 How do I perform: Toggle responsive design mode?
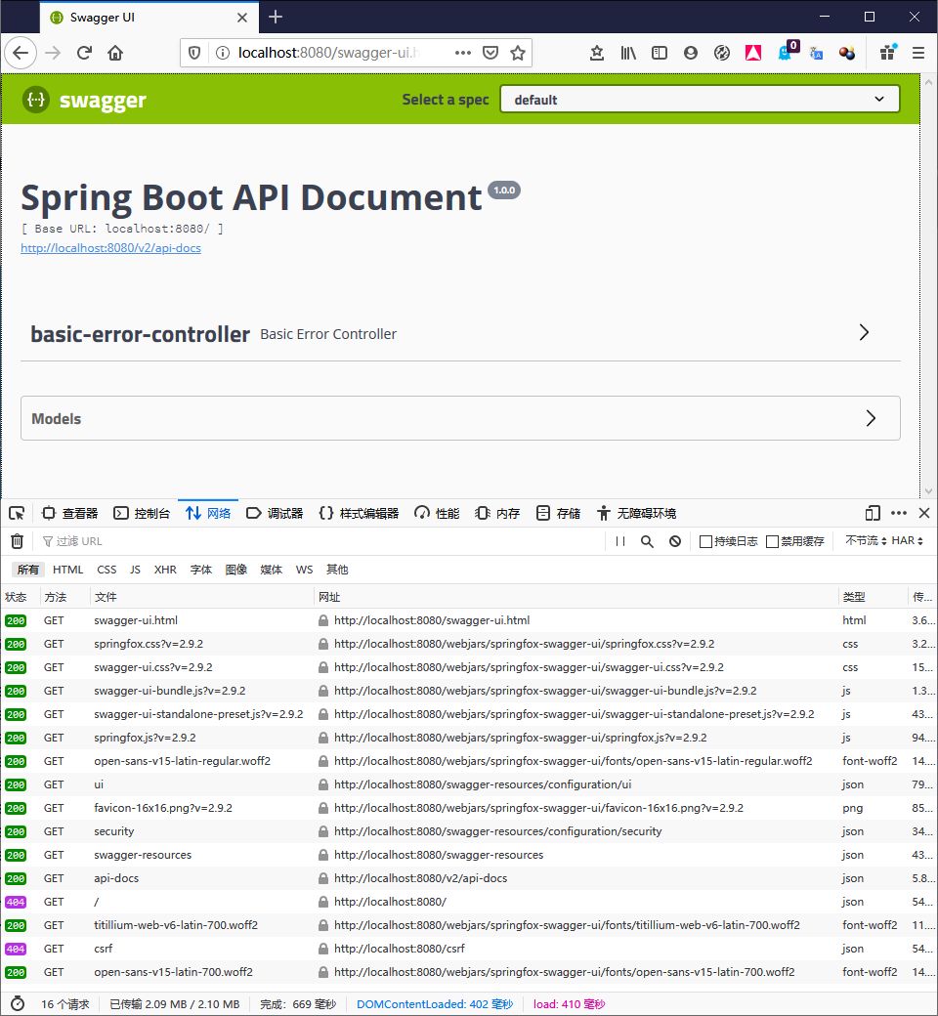[x=872, y=513]
